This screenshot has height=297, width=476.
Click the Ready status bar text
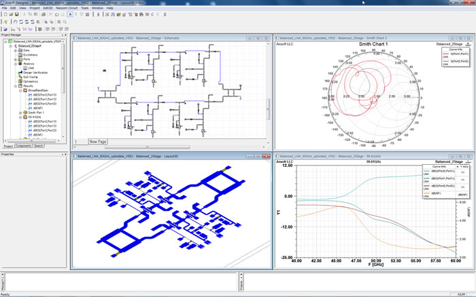pyautogui.click(x=5, y=294)
